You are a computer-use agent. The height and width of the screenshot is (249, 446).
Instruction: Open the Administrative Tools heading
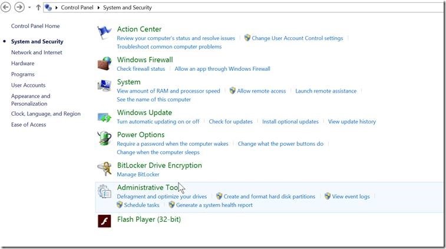(148, 188)
